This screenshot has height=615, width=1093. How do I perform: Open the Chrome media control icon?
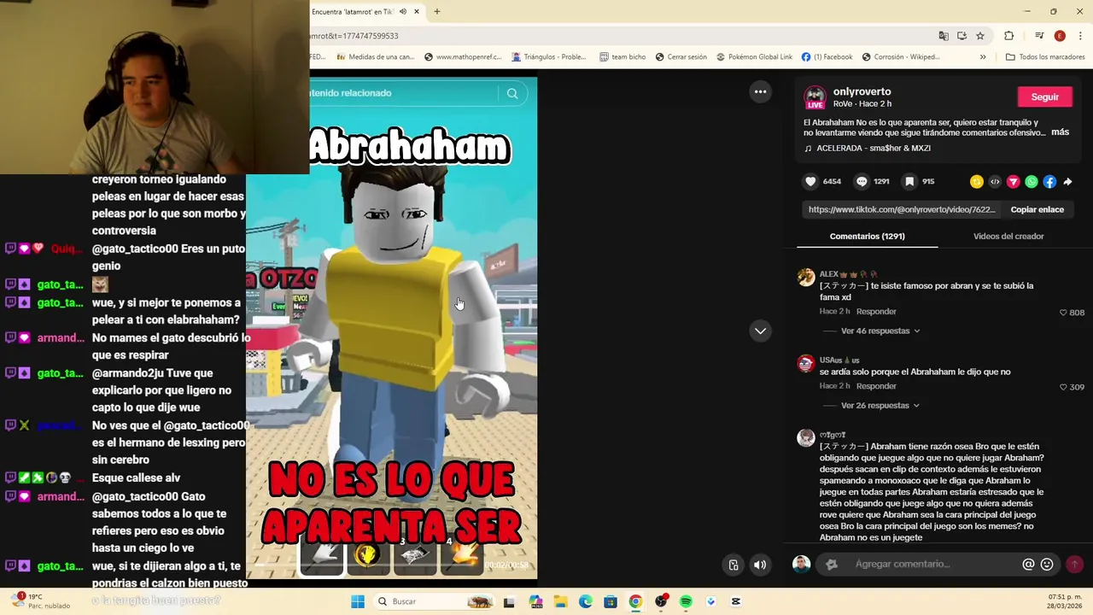point(1039,36)
